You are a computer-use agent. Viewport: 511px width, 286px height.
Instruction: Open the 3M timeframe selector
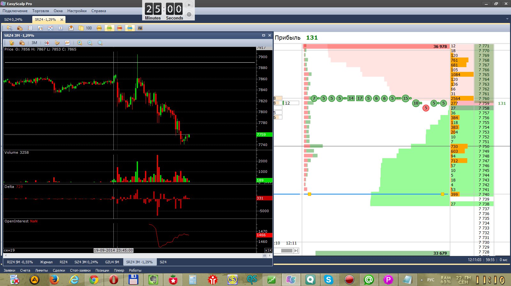pyautogui.click(x=34, y=43)
